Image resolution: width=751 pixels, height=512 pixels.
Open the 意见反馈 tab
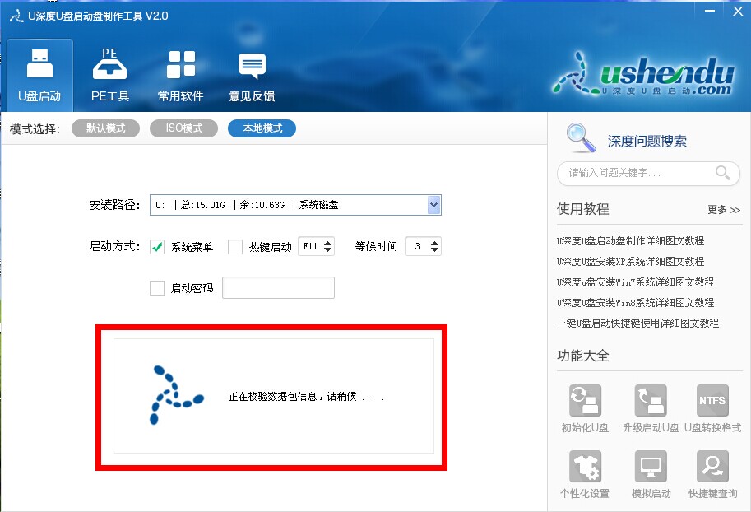[252, 75]
